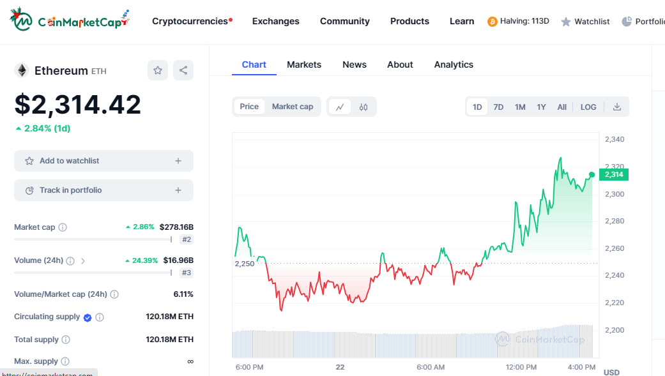665x376 pixels.
Task: Click the 2,250 open price label
Action: [245, 264]
